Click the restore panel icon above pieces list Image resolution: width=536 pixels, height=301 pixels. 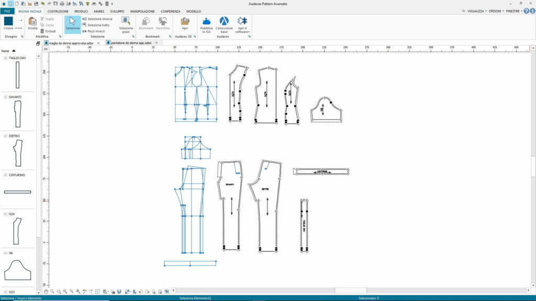(x=38, y=43)
